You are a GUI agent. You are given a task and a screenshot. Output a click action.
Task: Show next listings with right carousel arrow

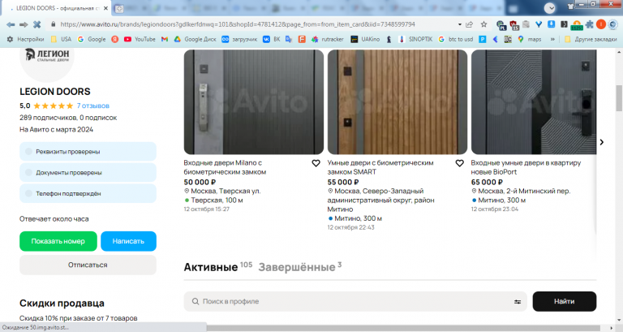pyautogui.click(x=602, y=142)
